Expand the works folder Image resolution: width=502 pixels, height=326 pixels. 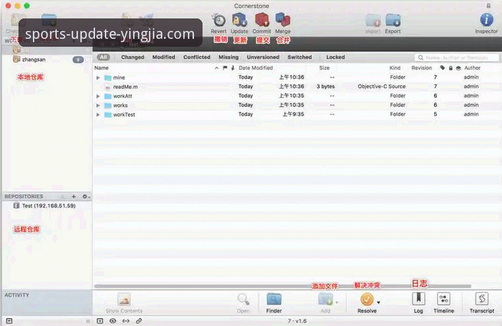click(x=98, y=105)
